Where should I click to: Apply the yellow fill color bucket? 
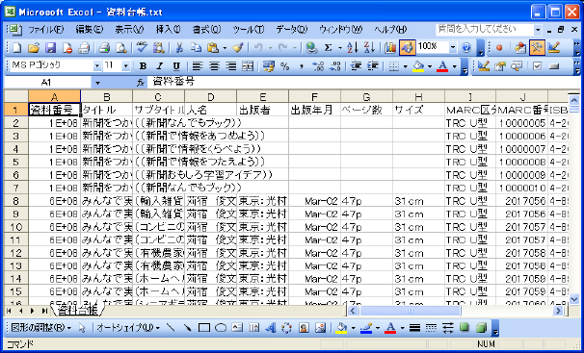(x=418, y=66)
